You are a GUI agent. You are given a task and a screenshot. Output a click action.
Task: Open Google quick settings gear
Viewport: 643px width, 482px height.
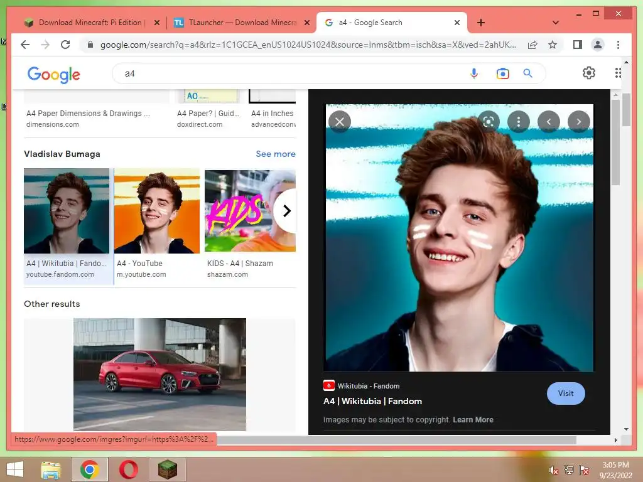[589, 73]
